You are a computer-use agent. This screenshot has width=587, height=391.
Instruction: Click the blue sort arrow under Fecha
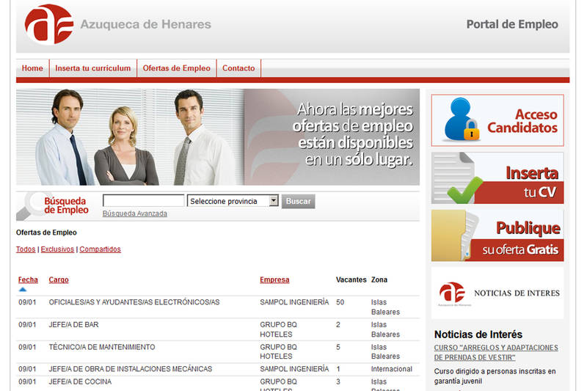[x=23, y=290]
